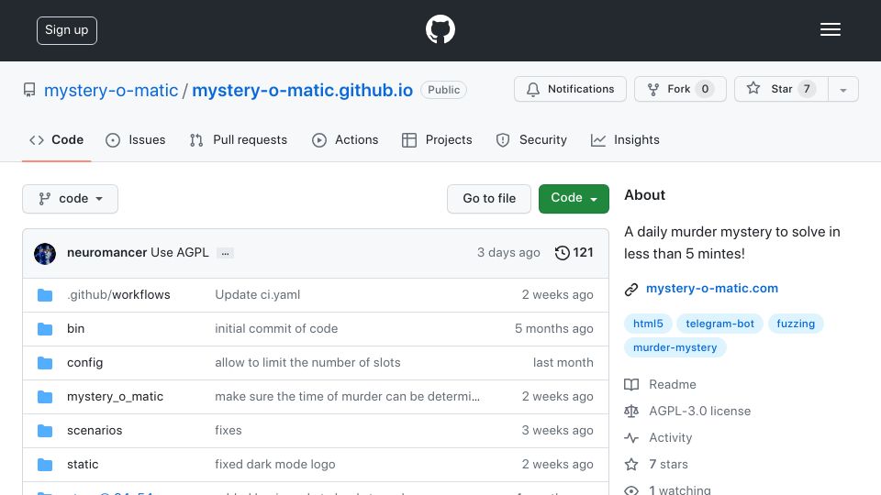Open the Projects tab
Viewport: 881px width, 495px height.
[437, 139]
